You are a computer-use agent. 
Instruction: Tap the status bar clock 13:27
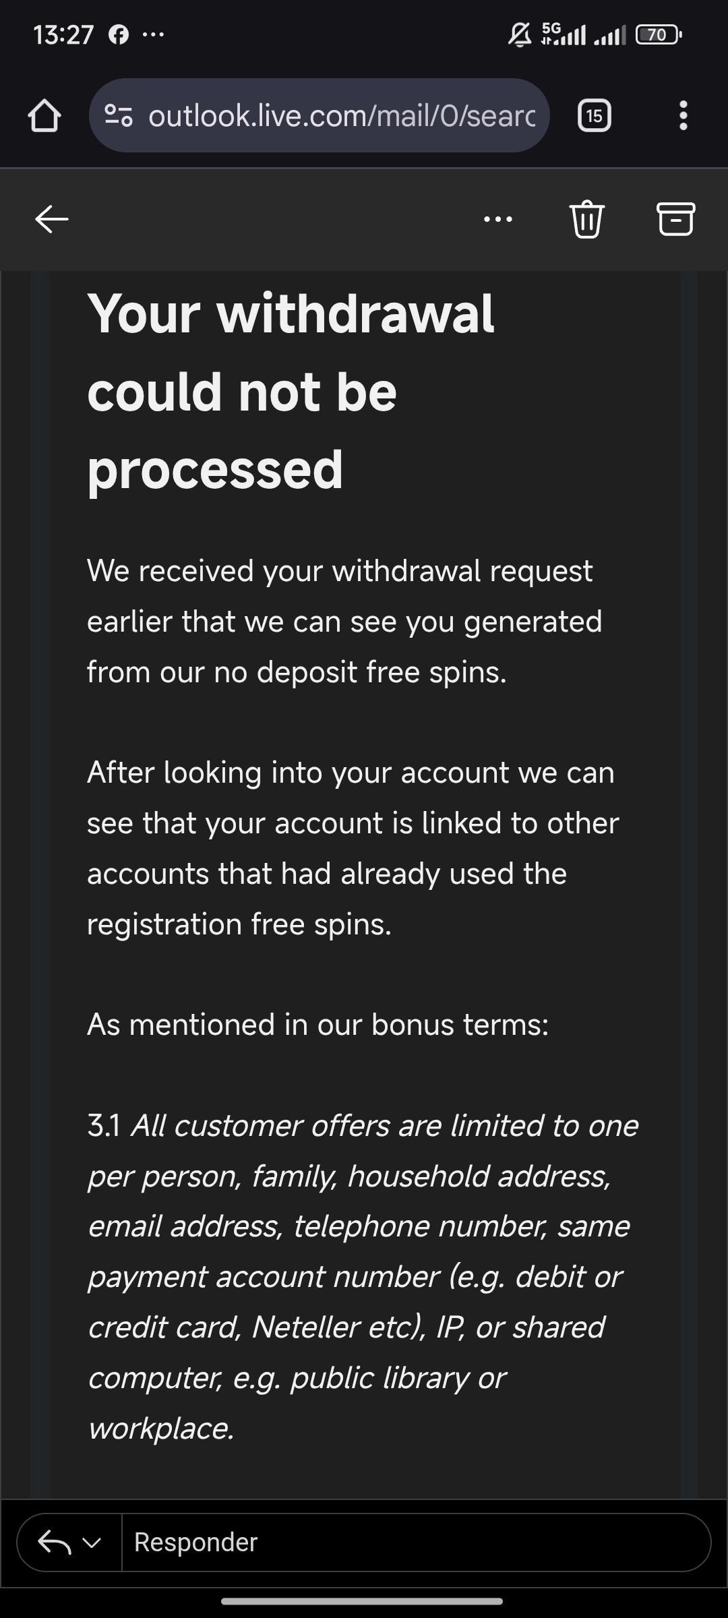(x=63, y=34)
